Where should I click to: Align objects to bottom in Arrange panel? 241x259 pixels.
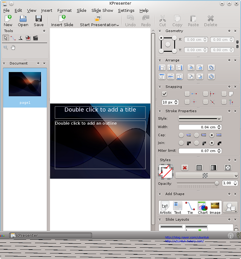(x=179, y=77)
